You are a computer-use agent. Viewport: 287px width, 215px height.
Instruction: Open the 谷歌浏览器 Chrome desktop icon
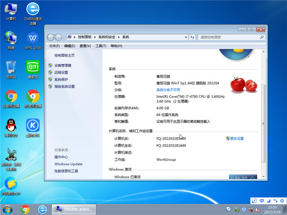click(x=11, y=99)
